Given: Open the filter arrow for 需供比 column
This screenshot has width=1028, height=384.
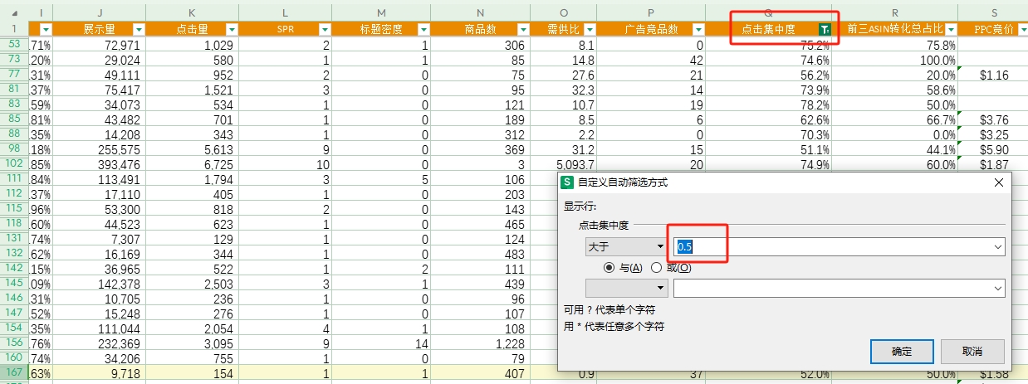Looking at the screenshot, I should tap(589, 29).
